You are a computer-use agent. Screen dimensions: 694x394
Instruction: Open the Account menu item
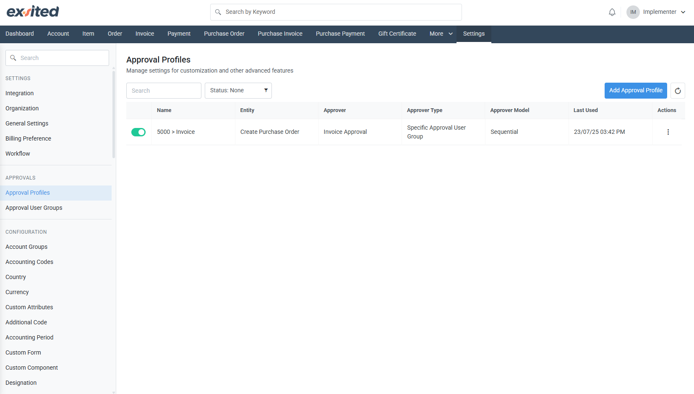click(x=58, y=34)
